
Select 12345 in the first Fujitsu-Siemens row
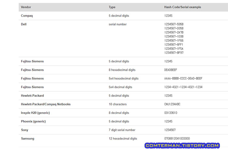[x=168, y=61]
